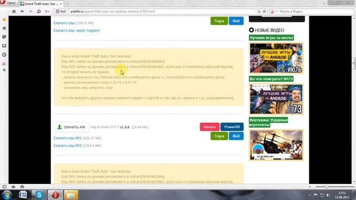Bookmark the page with the address bar star
The height and width of the screenshot is (200, 356).
264,11
